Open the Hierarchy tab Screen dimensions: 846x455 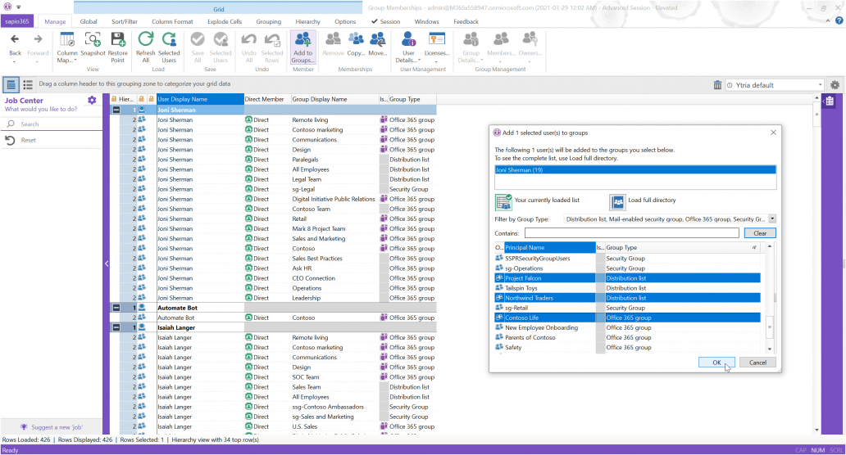point(307,21)
